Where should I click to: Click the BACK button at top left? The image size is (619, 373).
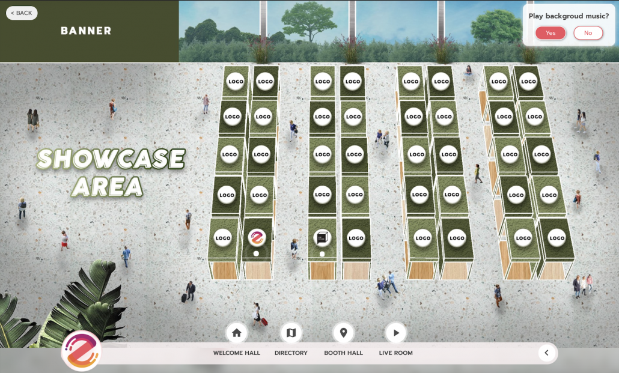click(22, 13)
